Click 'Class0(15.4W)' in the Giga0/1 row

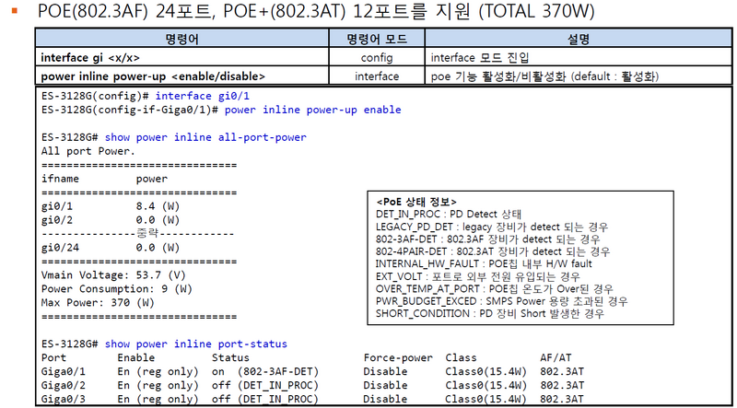(x=486, y=372)
